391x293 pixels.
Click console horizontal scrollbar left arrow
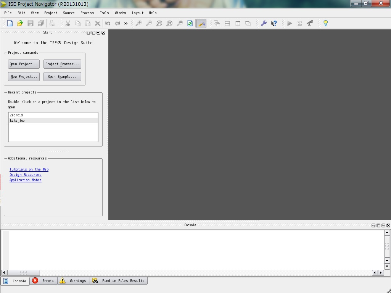[x=4, y=272]
